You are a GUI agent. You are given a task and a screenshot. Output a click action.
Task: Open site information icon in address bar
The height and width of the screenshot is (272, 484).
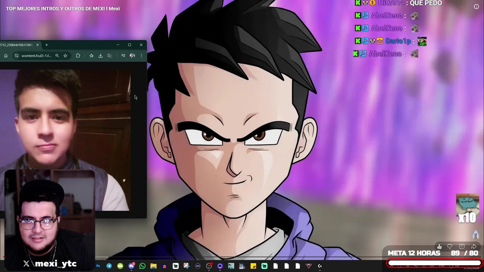pyautogui.click(x=16, y=56)
